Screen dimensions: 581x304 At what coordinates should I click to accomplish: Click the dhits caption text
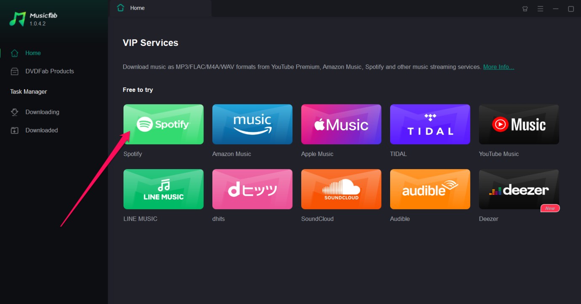click(x=219, y=219)
